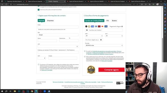This screenshot has height=93, width=167.
Task: Open Windows Start menu
Action: (2, 91)
